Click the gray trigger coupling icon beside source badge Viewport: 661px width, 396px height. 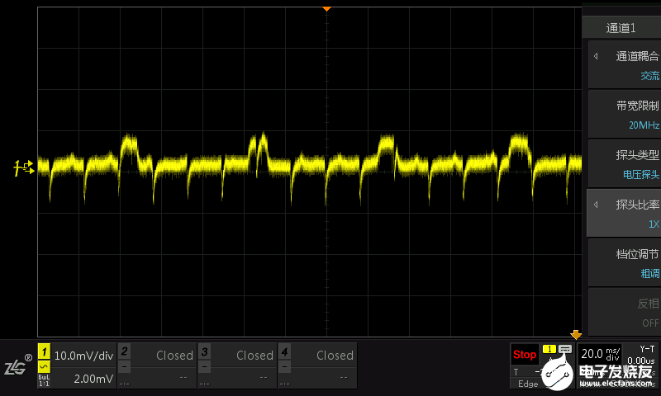coord(565,349)
